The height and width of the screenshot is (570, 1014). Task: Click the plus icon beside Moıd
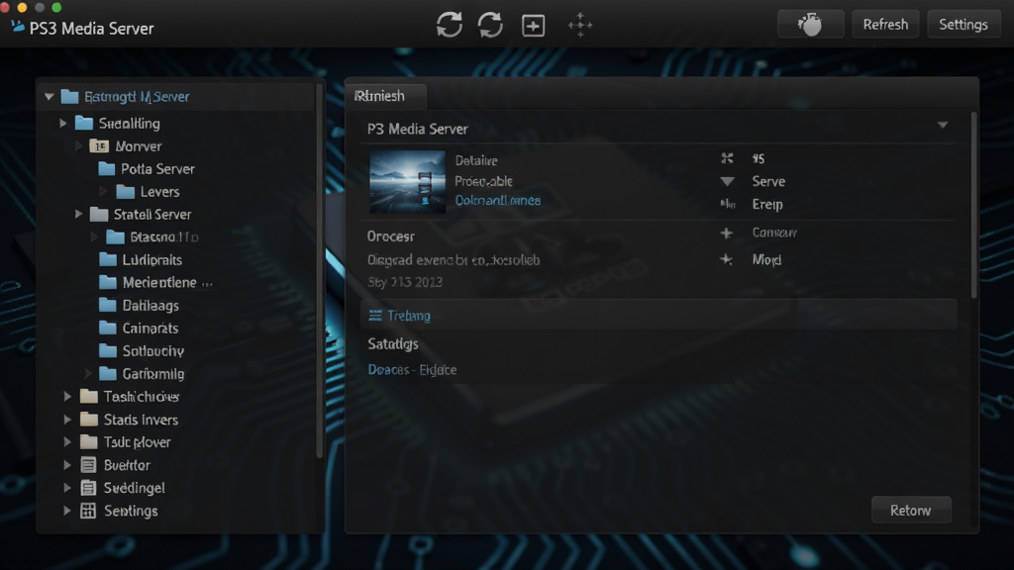[x=727, y=260]
